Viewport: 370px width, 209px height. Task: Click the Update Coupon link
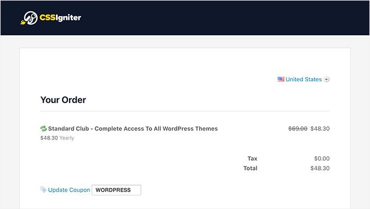click(x=69, y=190)
